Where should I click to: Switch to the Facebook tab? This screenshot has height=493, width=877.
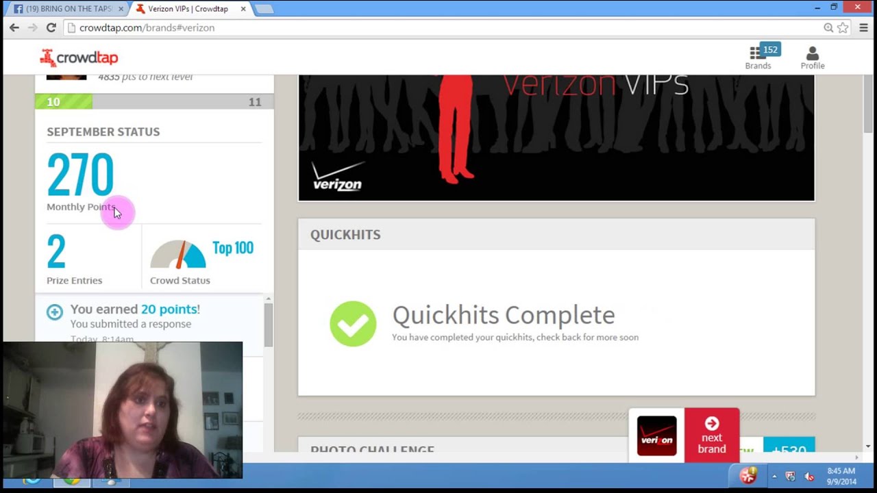point(69,9)
